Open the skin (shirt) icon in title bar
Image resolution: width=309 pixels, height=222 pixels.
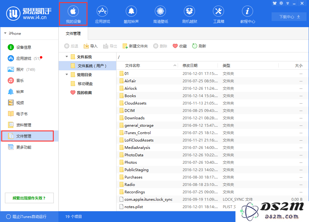coord(275,3)
